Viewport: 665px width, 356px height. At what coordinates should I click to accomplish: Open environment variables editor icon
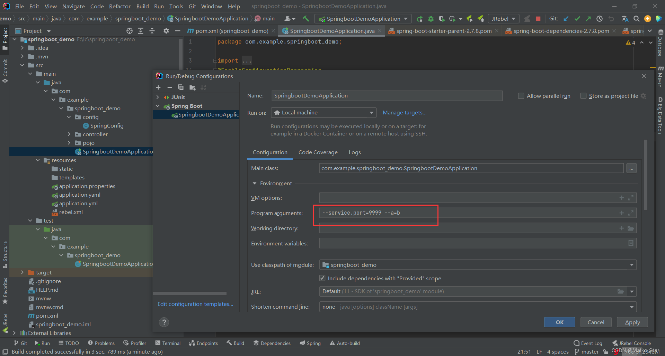pos(631,243)
